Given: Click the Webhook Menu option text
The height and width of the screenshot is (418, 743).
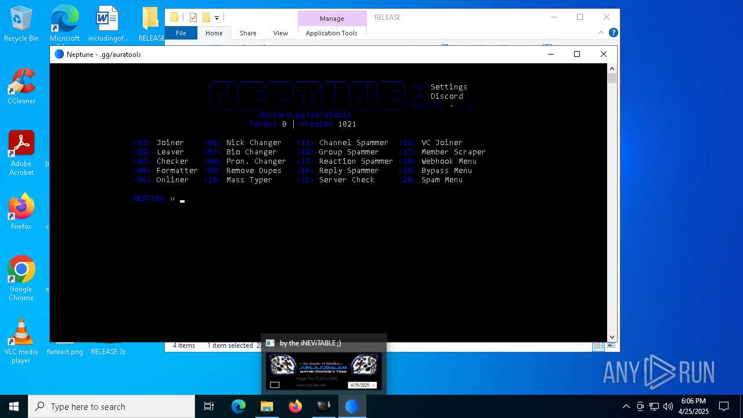Looking at the screenshot, I should click(449, 161).
